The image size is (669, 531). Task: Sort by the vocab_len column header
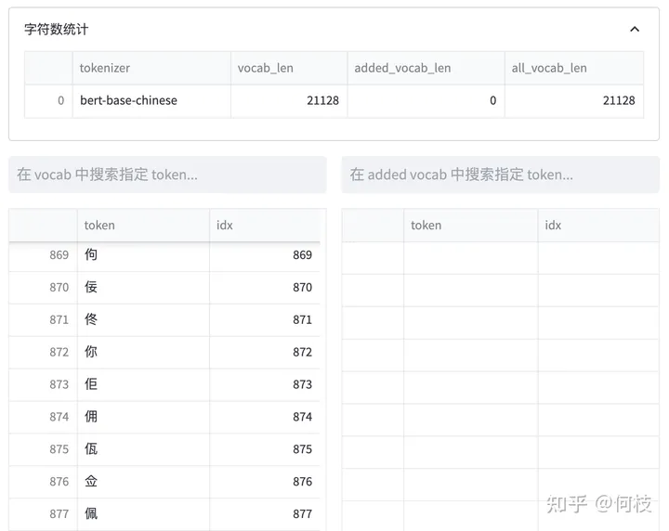click(289, 68)
